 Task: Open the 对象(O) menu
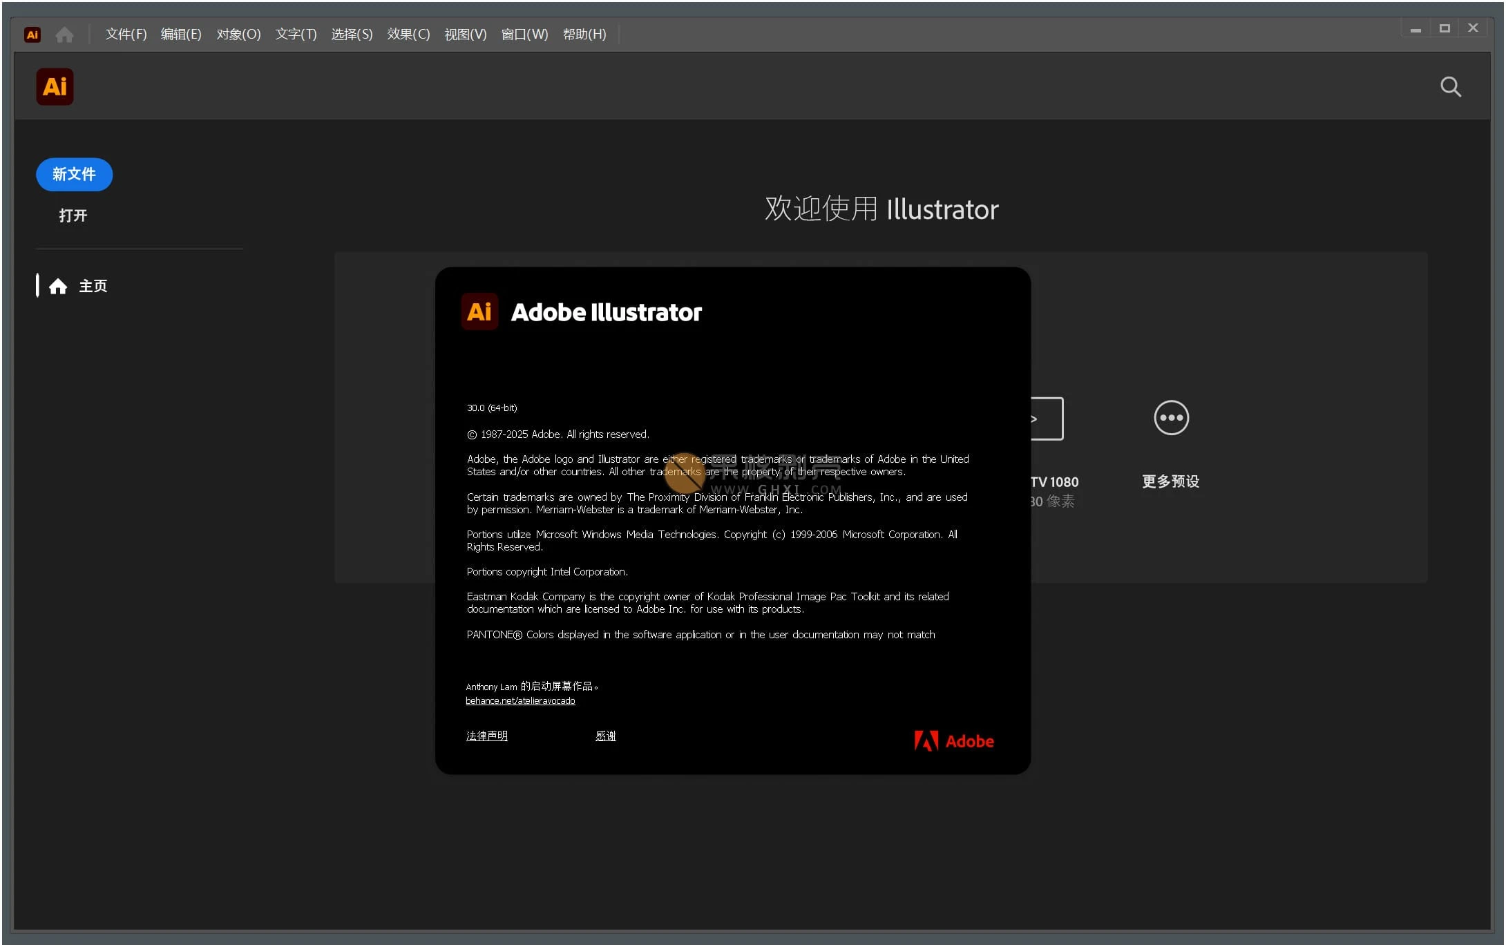(238, 35)
